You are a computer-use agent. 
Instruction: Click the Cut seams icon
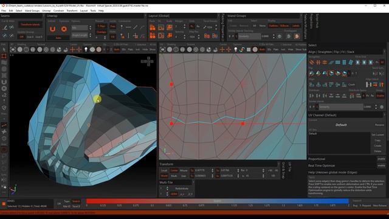coord(4,27)
